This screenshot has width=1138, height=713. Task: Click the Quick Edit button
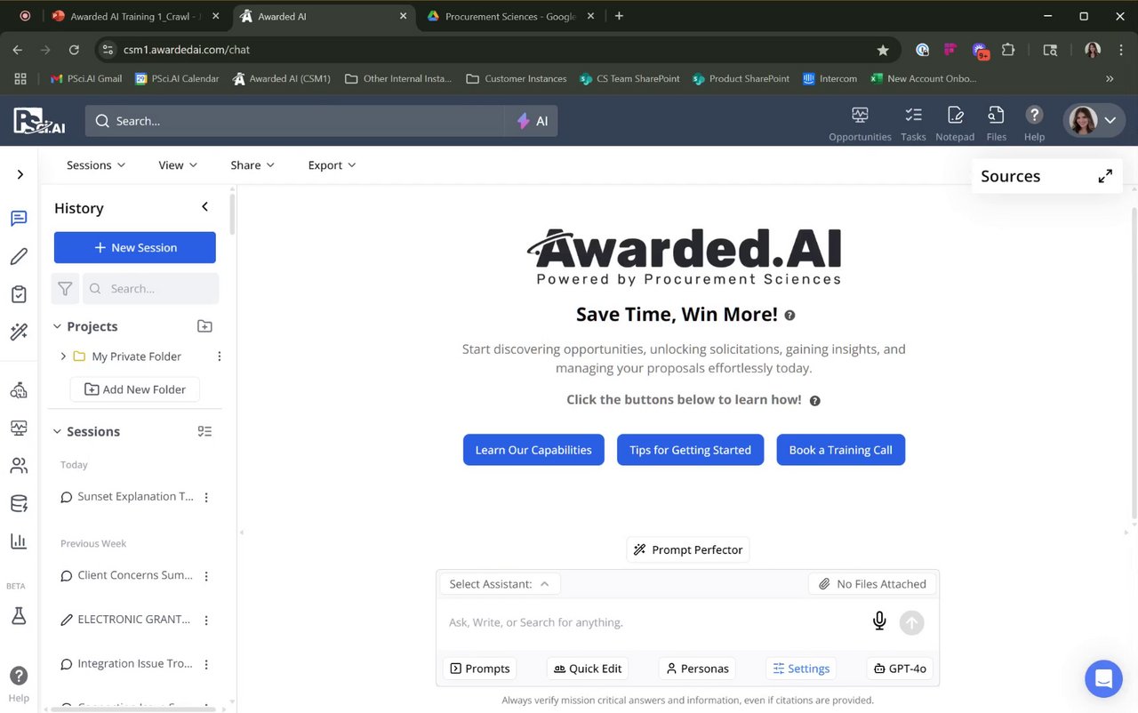[x=588, y=669]
